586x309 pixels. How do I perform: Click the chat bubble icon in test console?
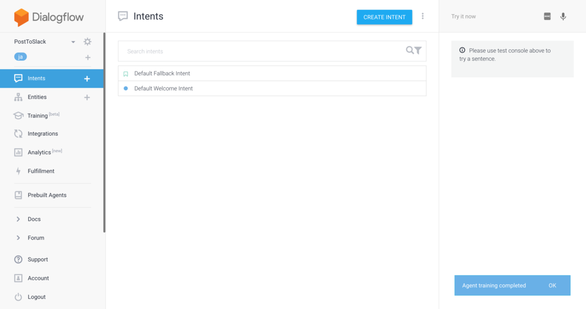[547, 16]
